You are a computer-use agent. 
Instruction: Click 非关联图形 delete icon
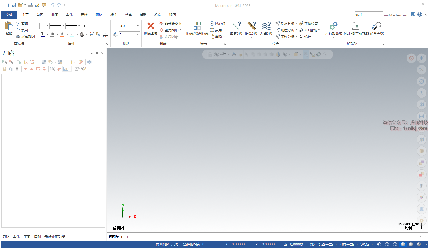point(161,23)
